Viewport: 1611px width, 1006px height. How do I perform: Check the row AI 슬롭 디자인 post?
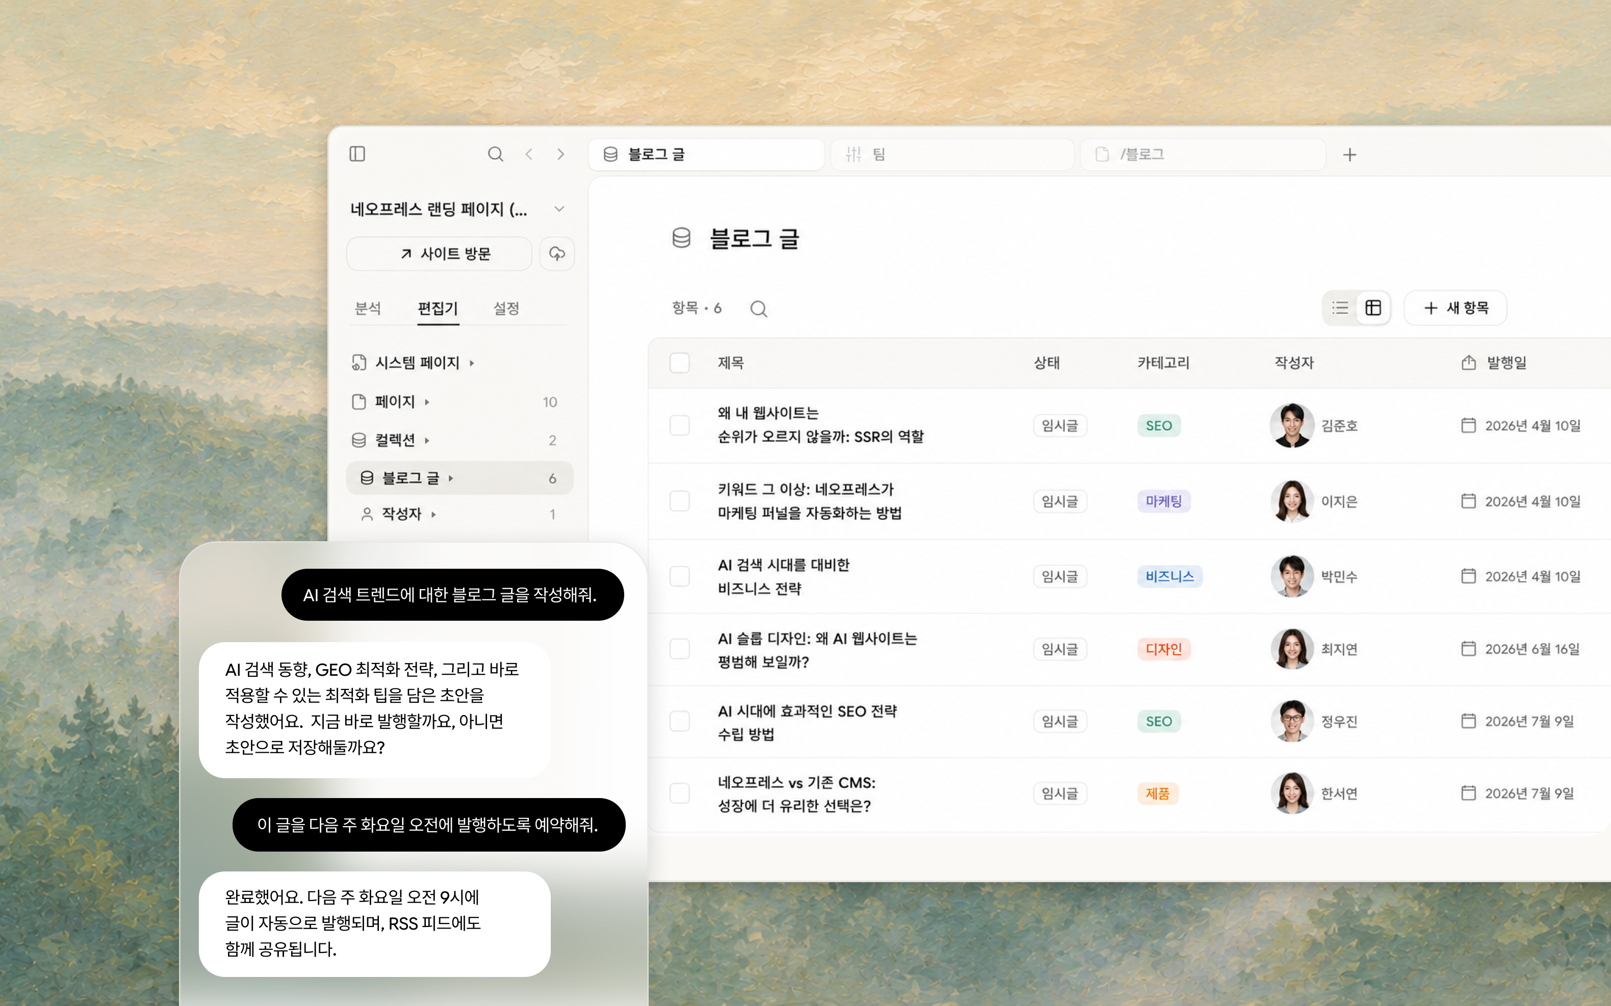[679, 649]
